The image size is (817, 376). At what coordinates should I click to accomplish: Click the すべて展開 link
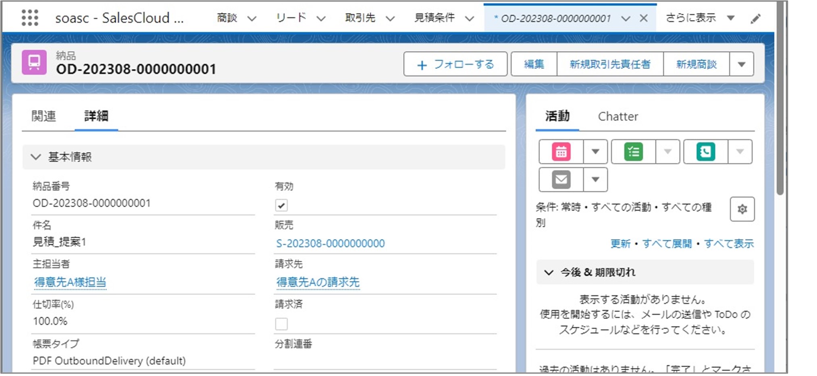(x=667, y=244)
